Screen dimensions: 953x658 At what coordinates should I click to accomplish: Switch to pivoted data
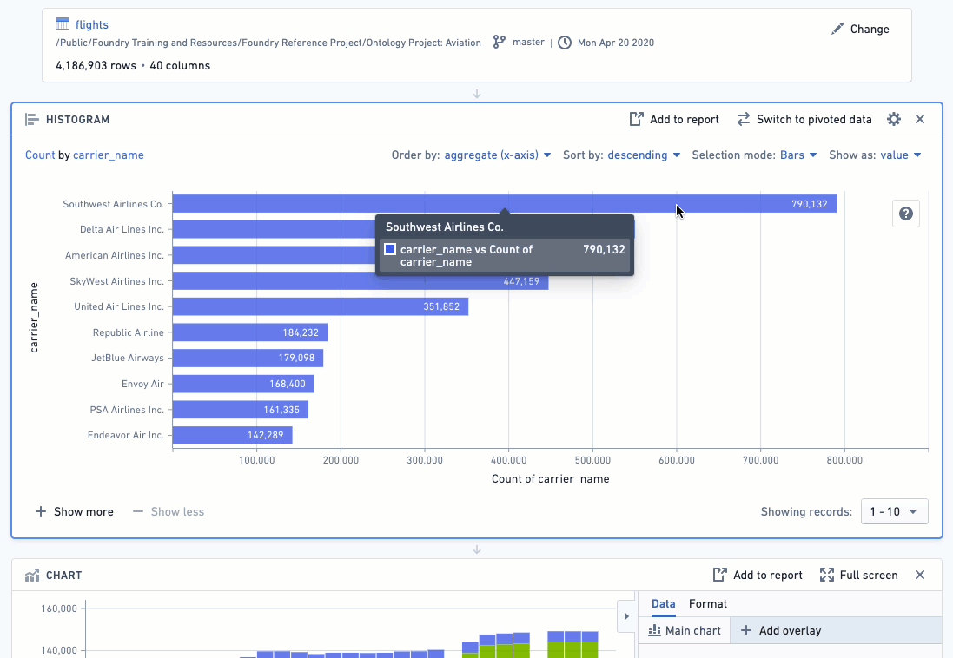(x=804, y=119)
